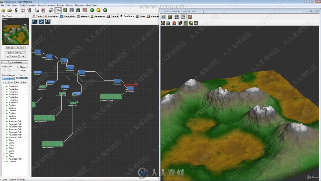Click Set Terrain Color button
This screenshot has width=321, height=181.
[15, 53]
